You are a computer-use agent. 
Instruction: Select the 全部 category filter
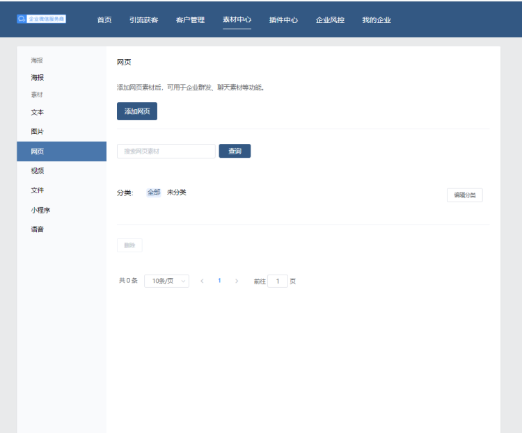click(154, 193)
